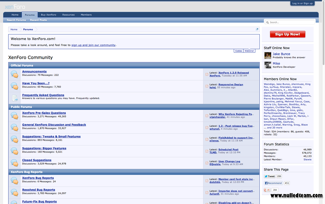Open RSS feed for Closed Suggestions
325x204 pixels.
[207, 163]
